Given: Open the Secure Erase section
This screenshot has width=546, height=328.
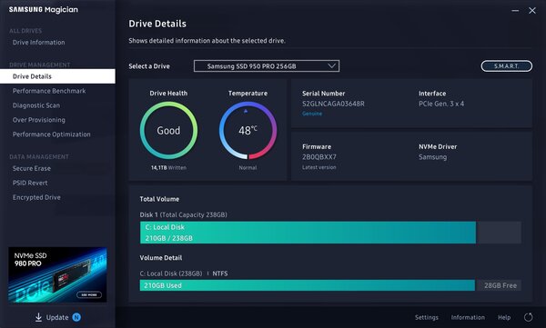Looking at the screenshot, I should (32, 168).
